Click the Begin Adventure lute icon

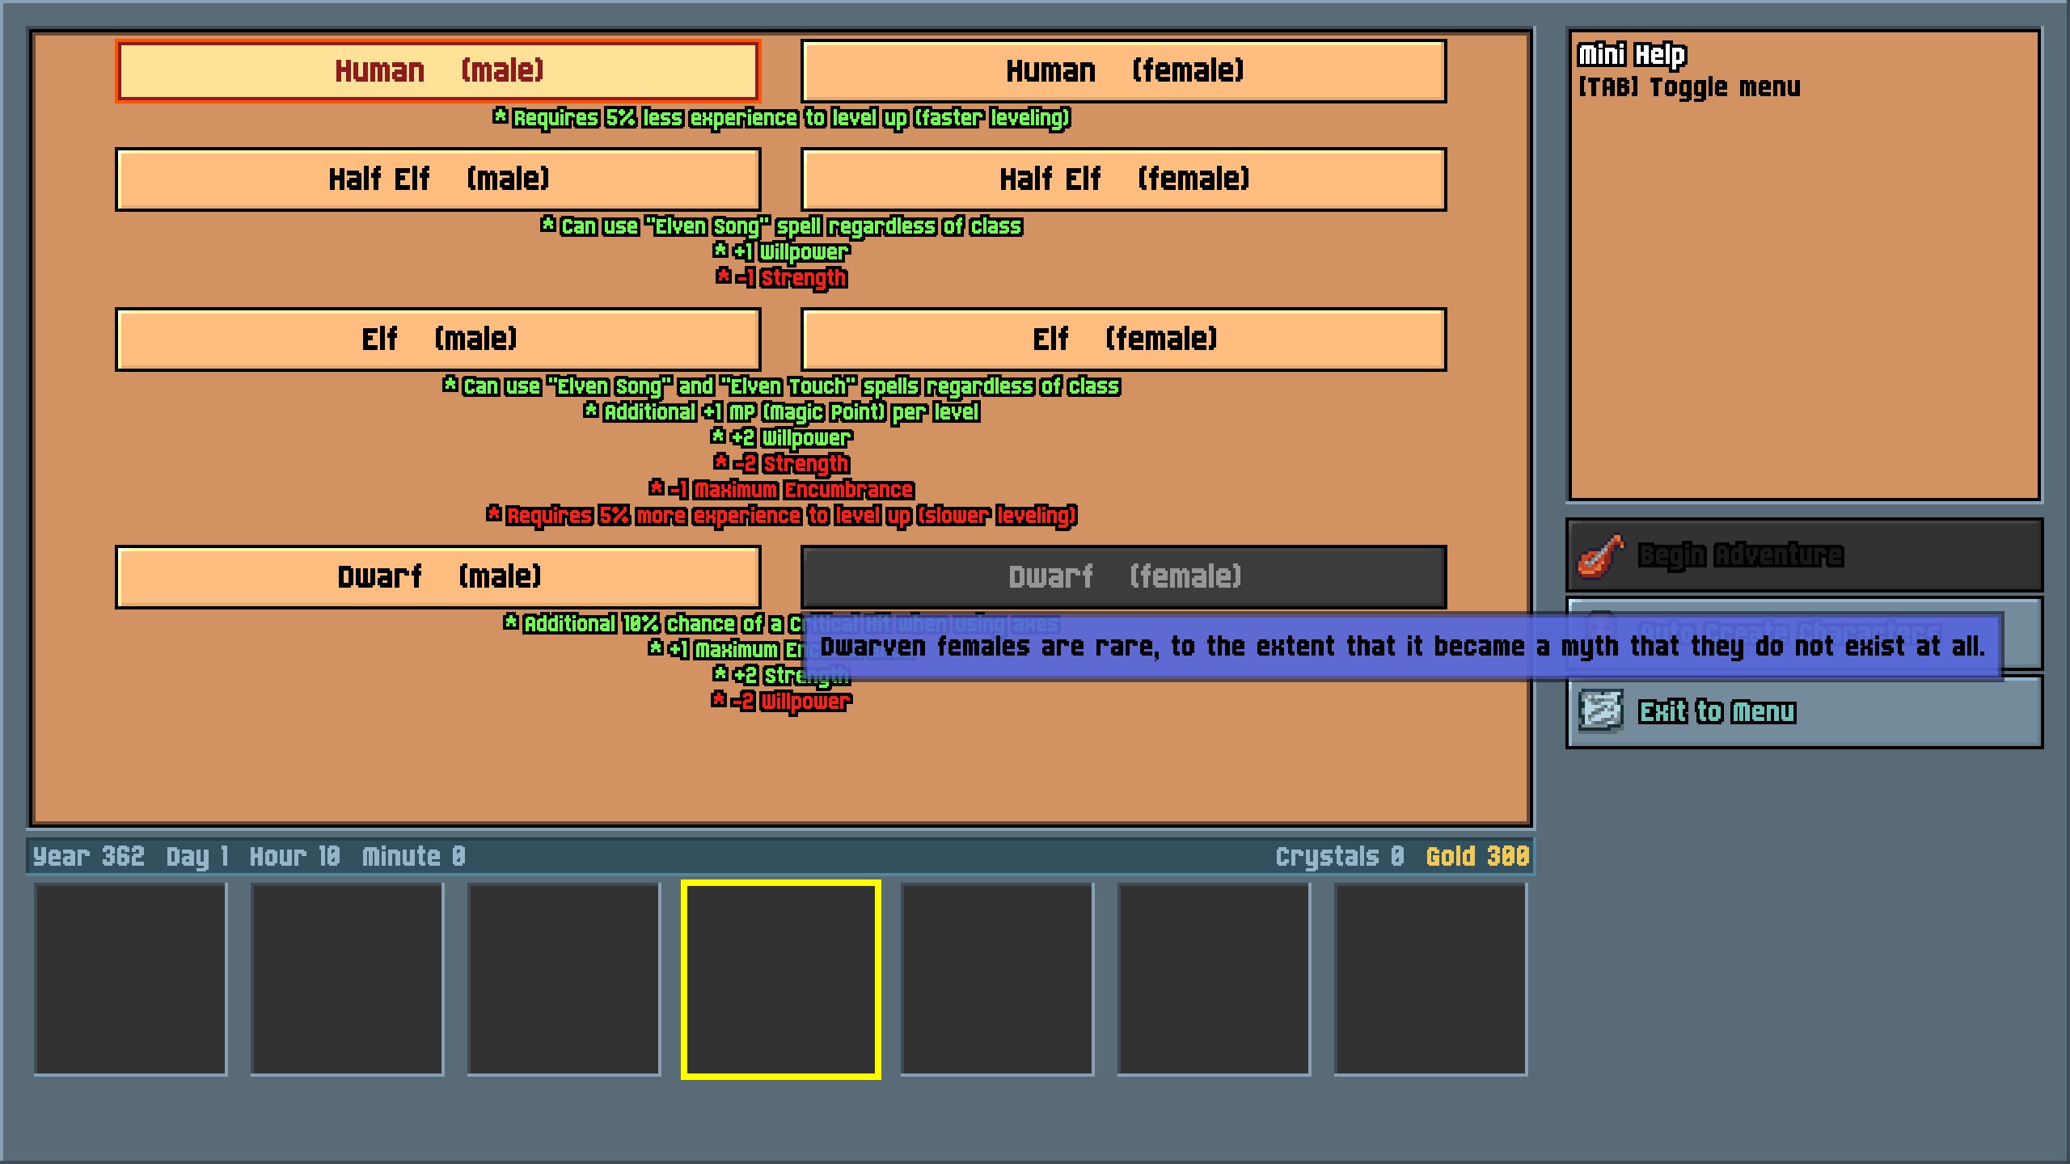(1600, 556)
